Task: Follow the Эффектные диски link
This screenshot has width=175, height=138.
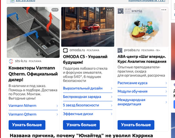Action: click(x=78, y=114)
